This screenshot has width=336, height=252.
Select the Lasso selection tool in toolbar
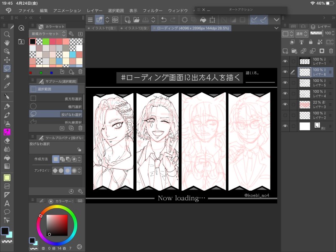pos(7,68)
